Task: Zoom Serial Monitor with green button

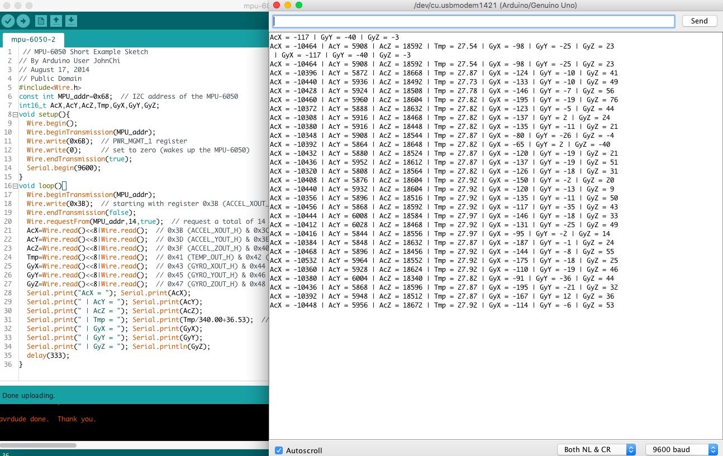Action: 299,5
